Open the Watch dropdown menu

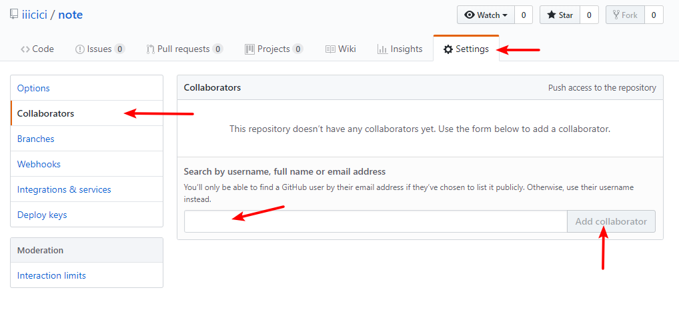click(x=486, y=15)
